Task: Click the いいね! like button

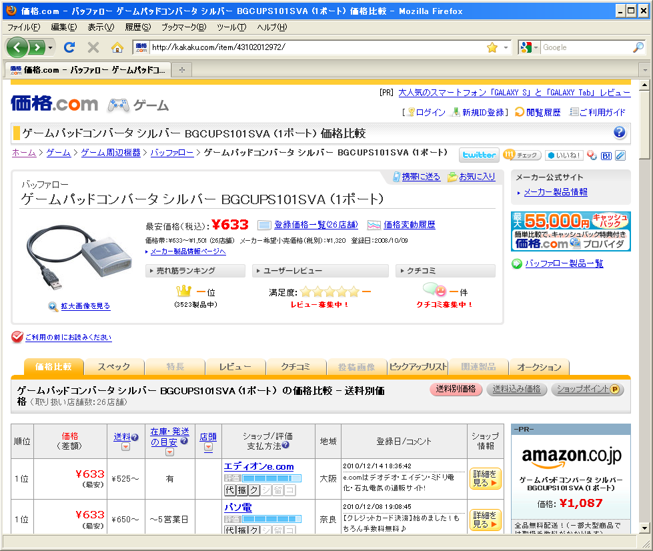Action: (x=564, y=155)
